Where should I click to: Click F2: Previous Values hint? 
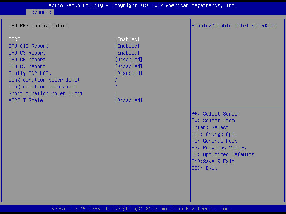pyautogui.click(x=219, y=148)
